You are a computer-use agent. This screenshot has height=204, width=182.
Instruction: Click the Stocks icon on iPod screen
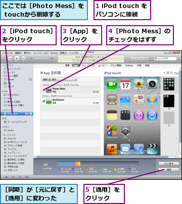[x=125, y=100]
